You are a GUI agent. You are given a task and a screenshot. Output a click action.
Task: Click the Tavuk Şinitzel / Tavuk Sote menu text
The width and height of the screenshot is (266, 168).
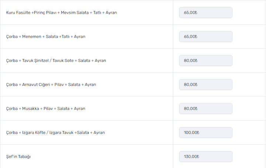coord(56,61)
